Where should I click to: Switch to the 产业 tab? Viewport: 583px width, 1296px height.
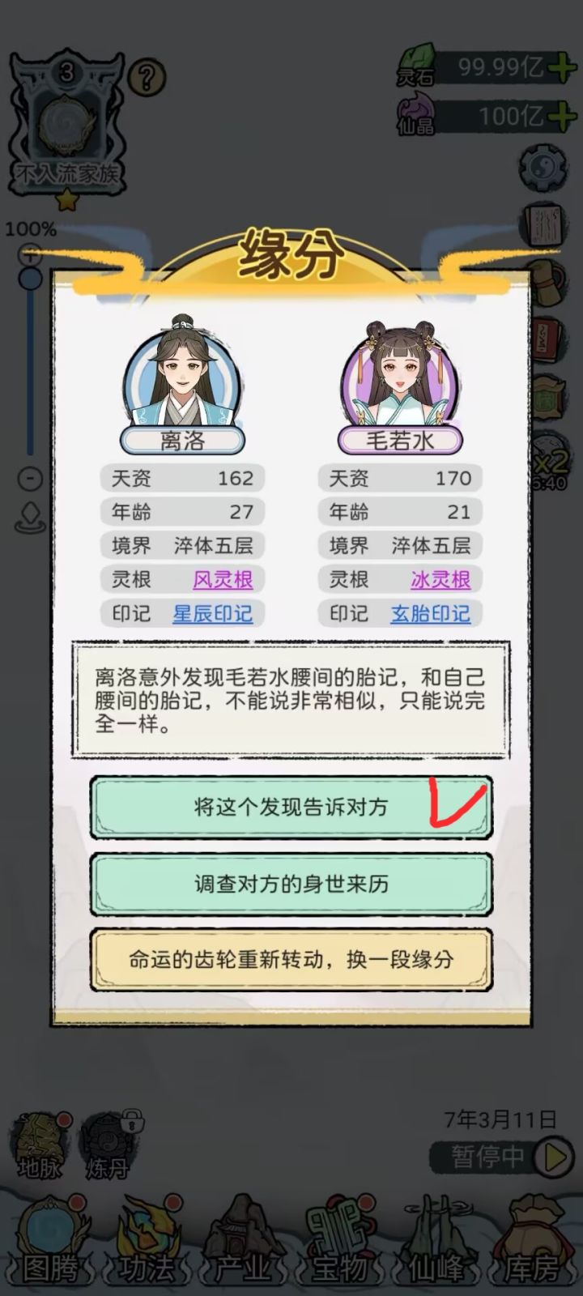(x=243, y=1245)
